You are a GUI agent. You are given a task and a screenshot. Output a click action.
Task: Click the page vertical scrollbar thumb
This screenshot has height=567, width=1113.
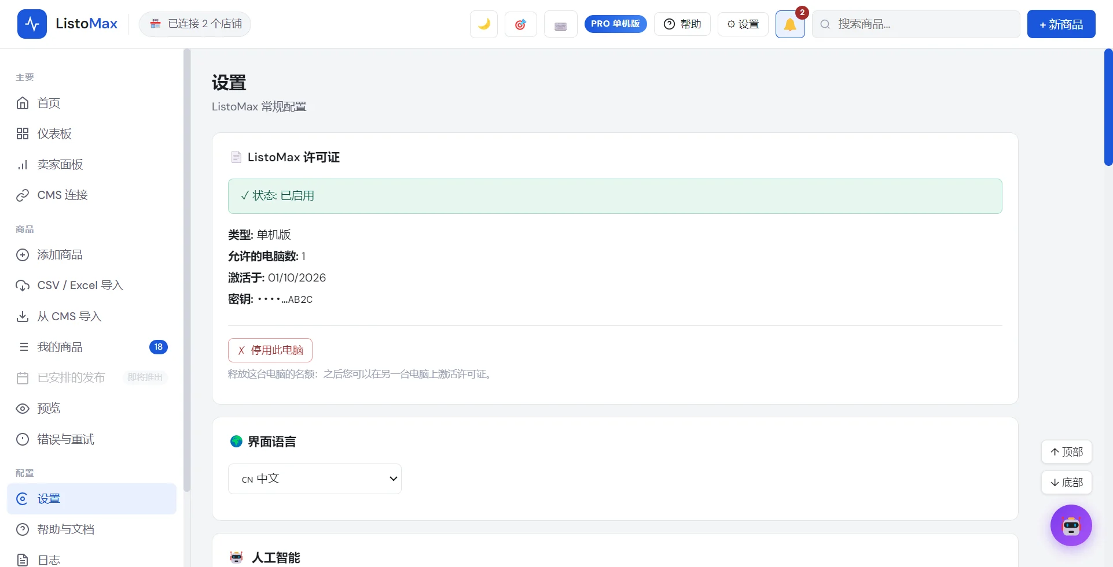pyautogui.click(x=1108, y=108)
